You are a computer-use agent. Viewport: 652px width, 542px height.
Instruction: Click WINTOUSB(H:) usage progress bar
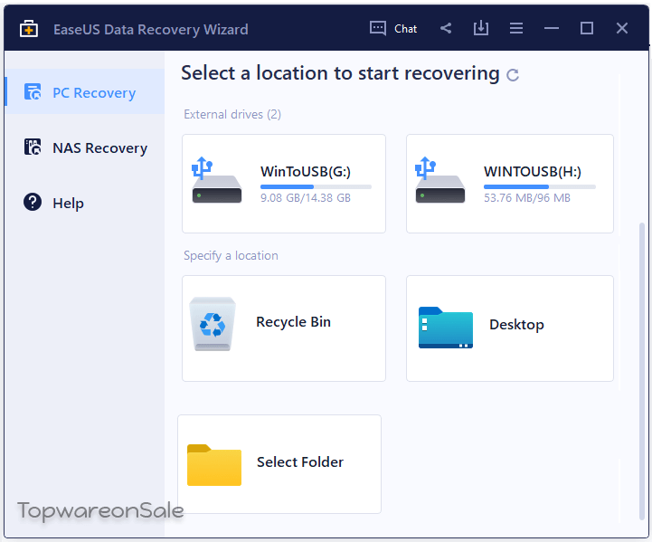pyautogui.click(x=540, y=186)
